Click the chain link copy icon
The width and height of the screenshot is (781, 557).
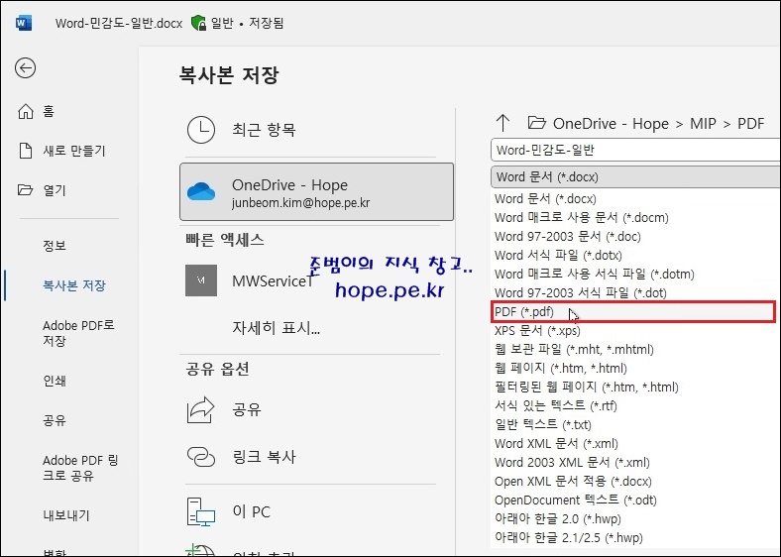[x=201, y=457]
